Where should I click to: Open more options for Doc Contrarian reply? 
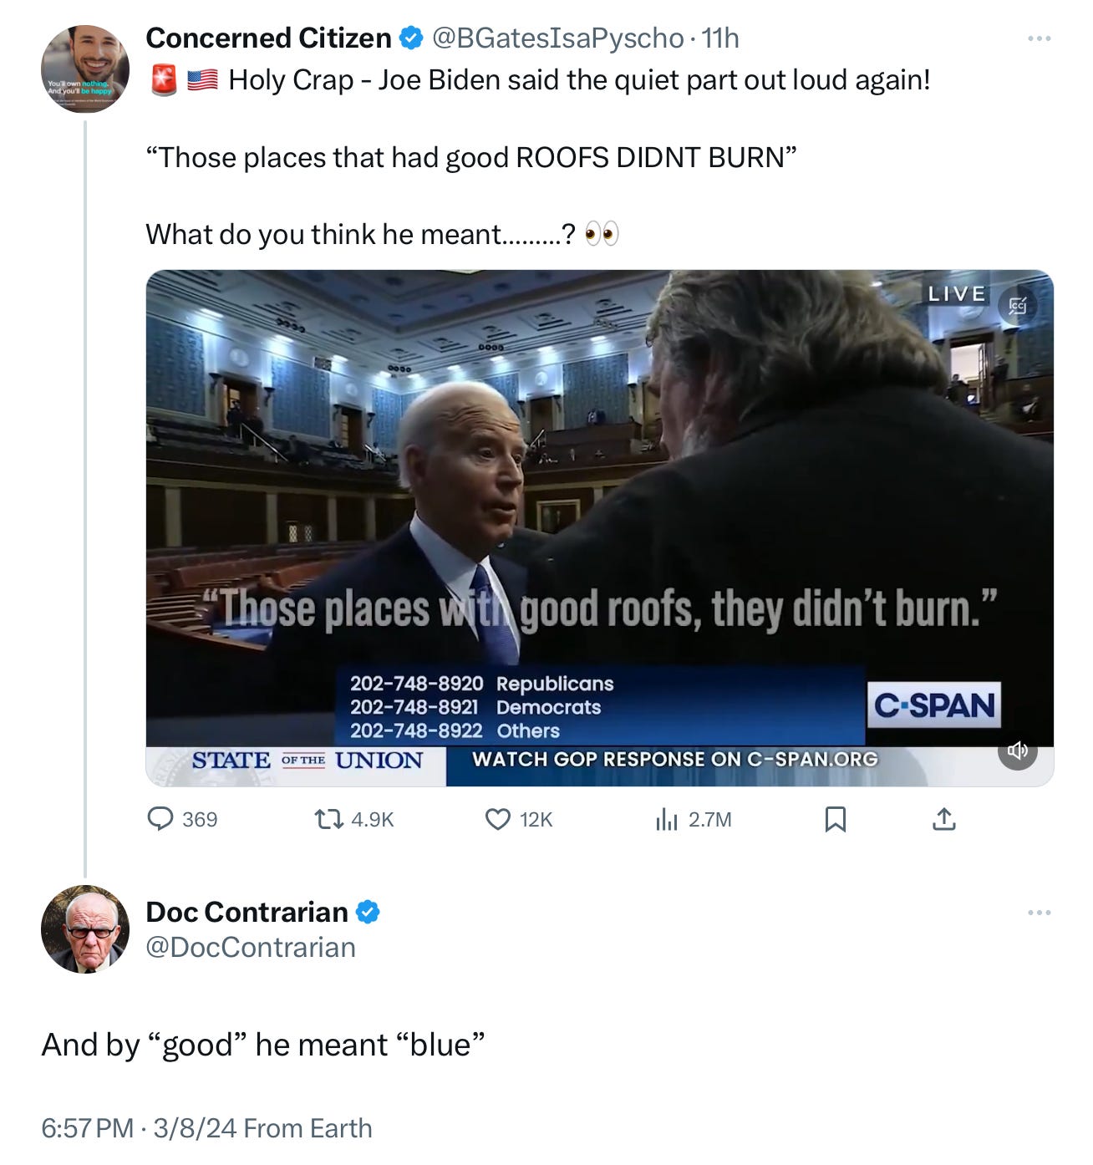click(x=1040, y=912)
